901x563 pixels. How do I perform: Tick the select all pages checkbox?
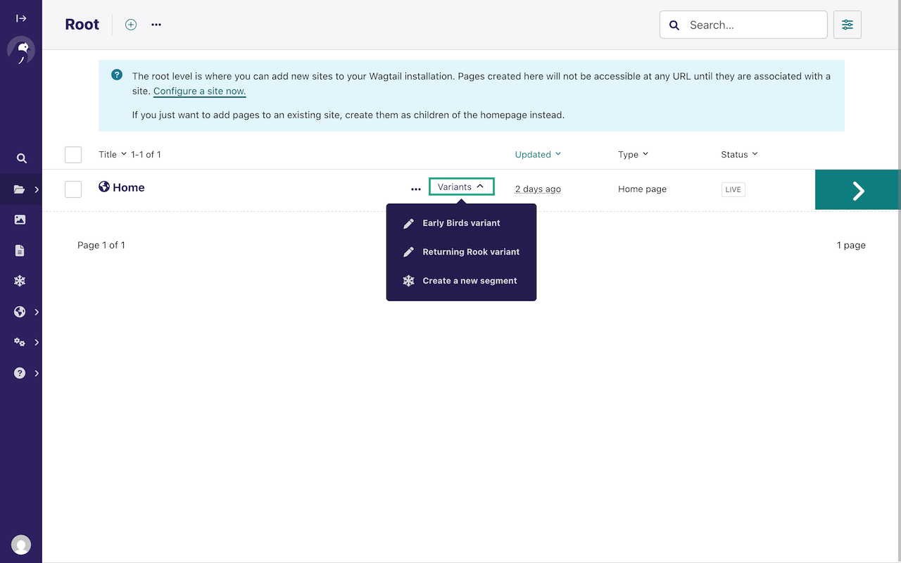[x=73, y=155]
